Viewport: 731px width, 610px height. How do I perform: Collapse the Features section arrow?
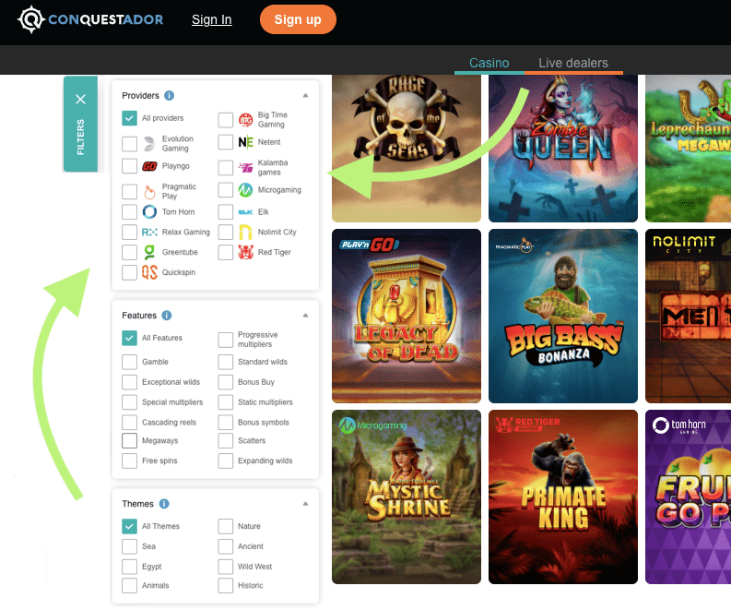pyautogui.click(x=305, y=315)
